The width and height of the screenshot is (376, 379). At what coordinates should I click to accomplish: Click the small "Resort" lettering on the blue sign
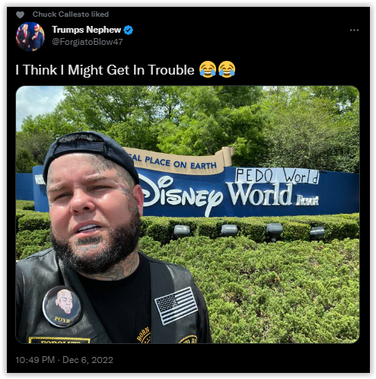click(x=307, y=200)
